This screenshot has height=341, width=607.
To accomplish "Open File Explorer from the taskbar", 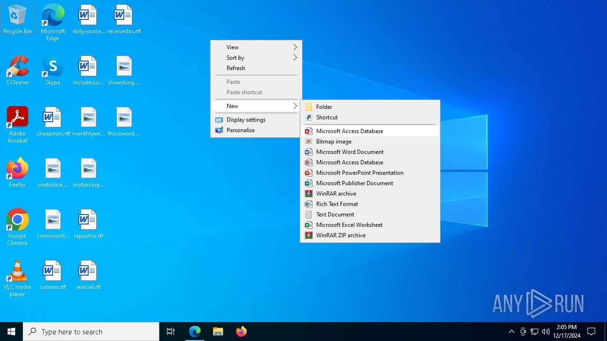I will click(x=218, y=332).
